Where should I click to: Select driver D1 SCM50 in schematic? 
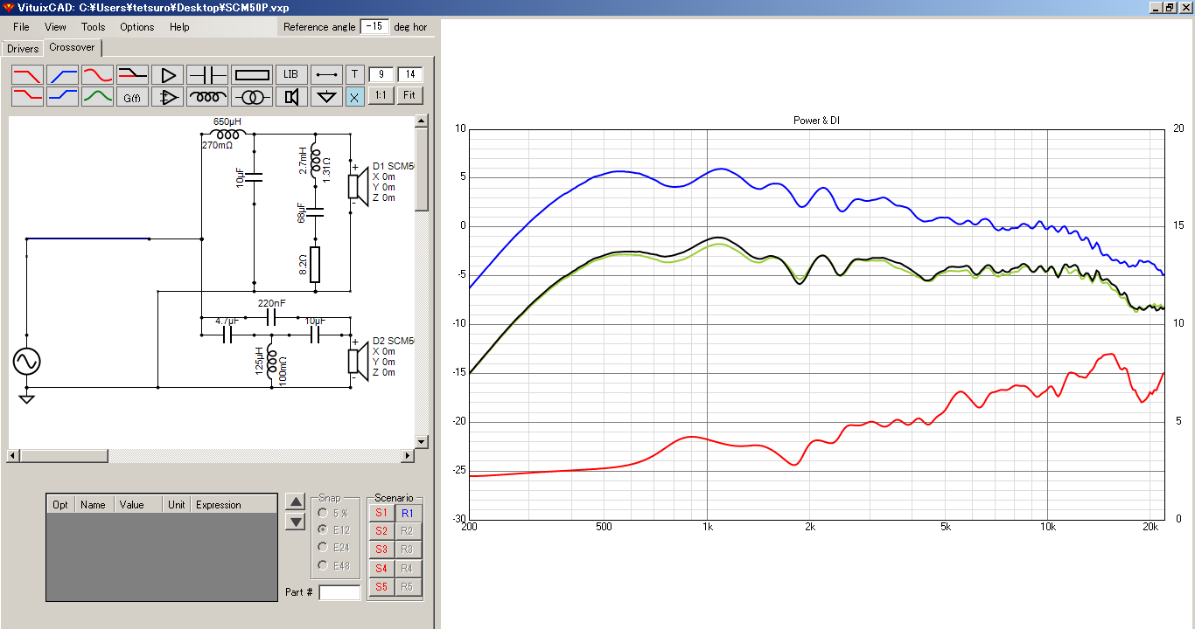click(357, 186)
